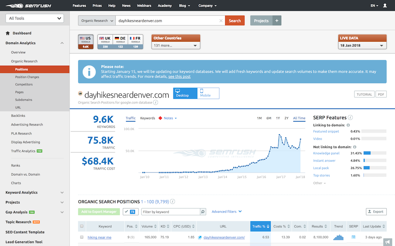The image size is (395, 246).
Task: Open the Features menu item
Action: pyautogui.click(x=79, y=6)
